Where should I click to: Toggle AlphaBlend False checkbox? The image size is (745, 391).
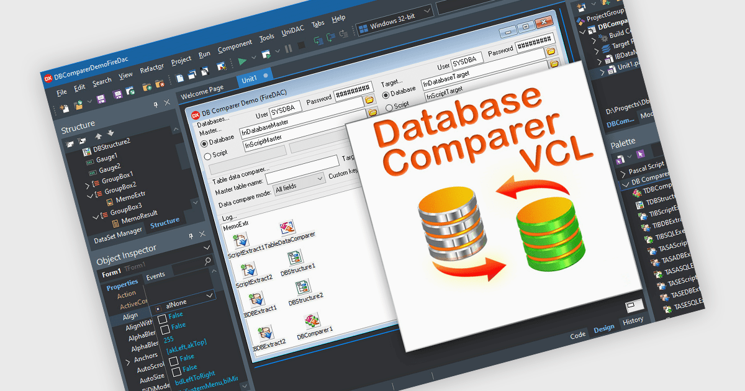point(164,330)
